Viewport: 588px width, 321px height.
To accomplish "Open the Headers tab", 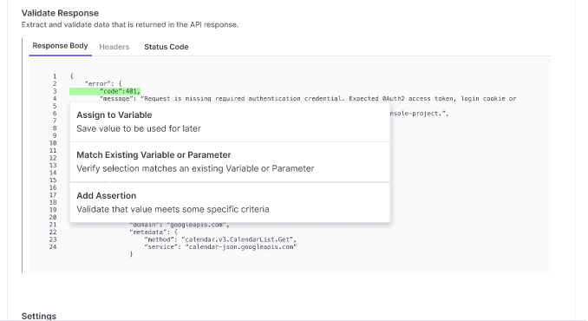I will 114,47.
